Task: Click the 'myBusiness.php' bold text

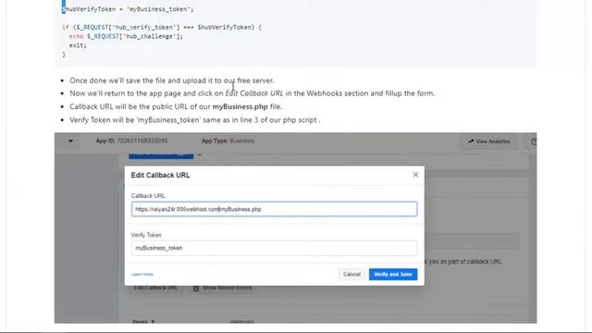Action: [x=240, y=107]
